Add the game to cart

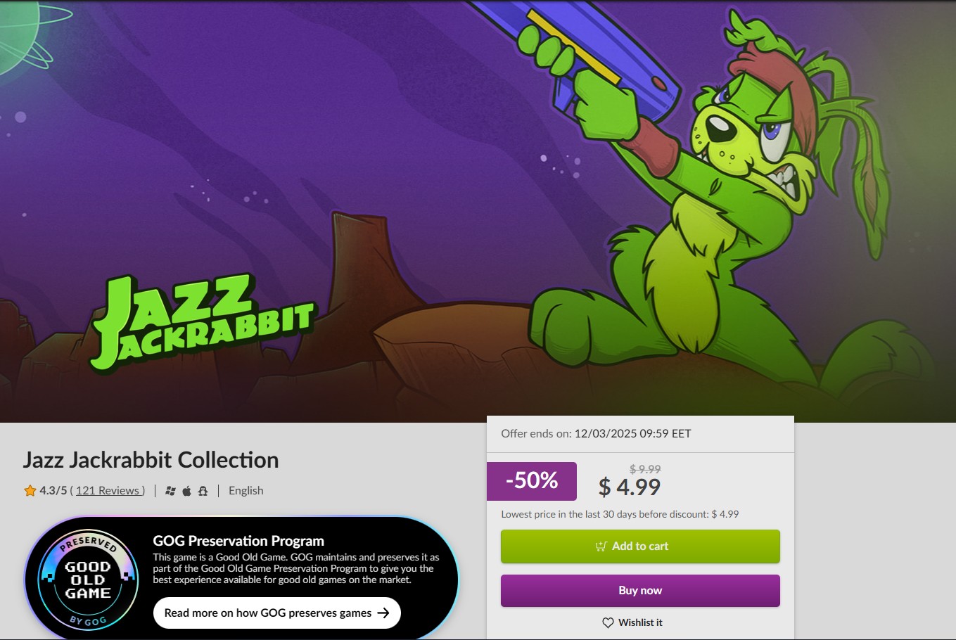point(640,546)
